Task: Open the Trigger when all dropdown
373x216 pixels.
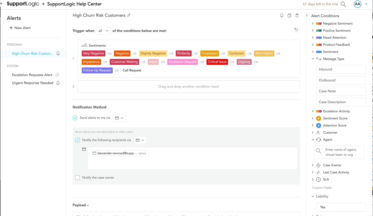Action: pos(103,30)
